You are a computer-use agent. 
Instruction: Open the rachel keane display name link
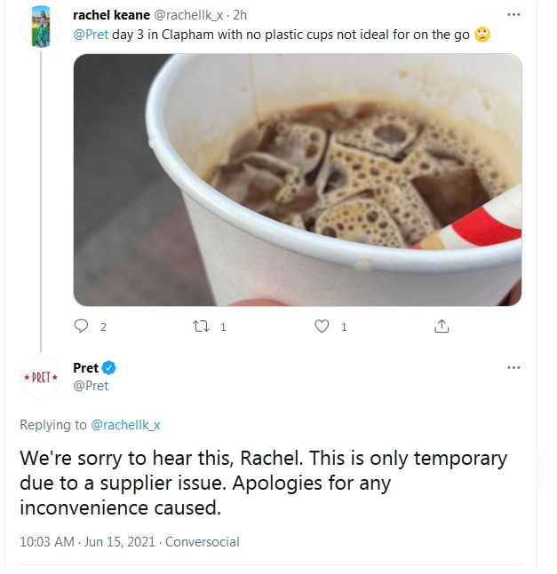[x=112, y=16]
